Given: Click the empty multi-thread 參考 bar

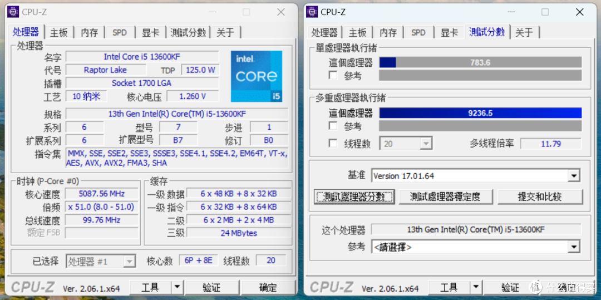Looking at the screenshot, I should pyautogui.click(x=480, y=126).
